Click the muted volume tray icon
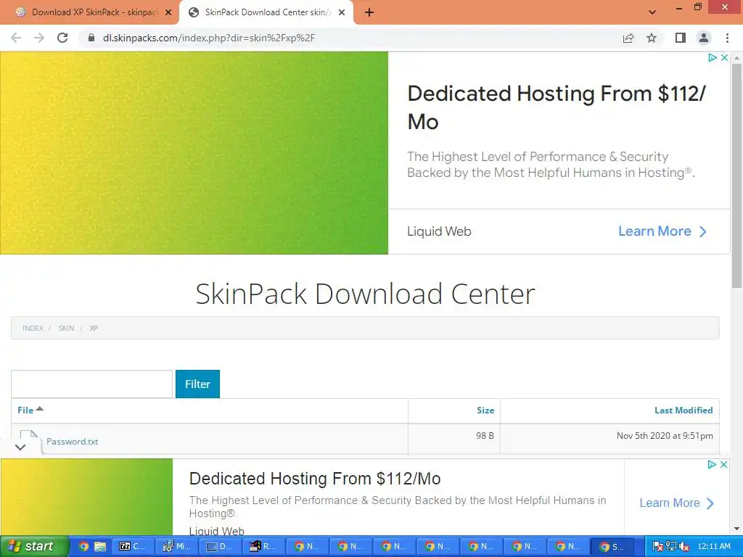Image resolution: width=743 pixels, height=557 pixels. (x=684, y=547)
